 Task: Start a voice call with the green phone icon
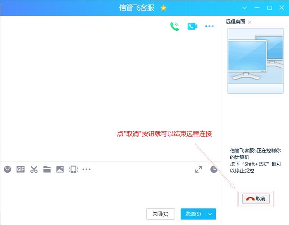pos(175,26)
